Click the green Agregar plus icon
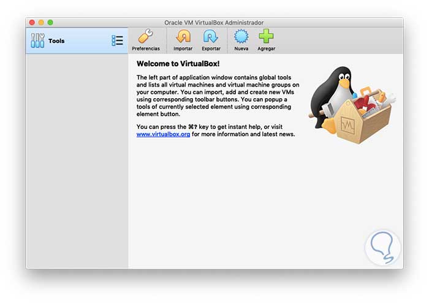Image resolution: width=429 pixels, height=303 pixels. click(266, 40)
